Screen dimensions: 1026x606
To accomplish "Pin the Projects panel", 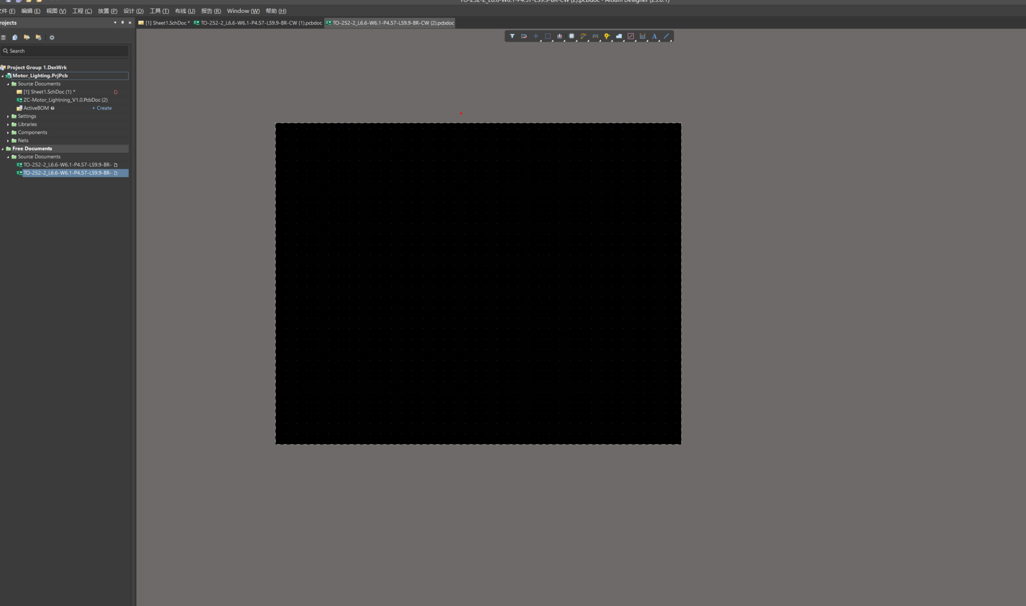I will click(123, 23).
